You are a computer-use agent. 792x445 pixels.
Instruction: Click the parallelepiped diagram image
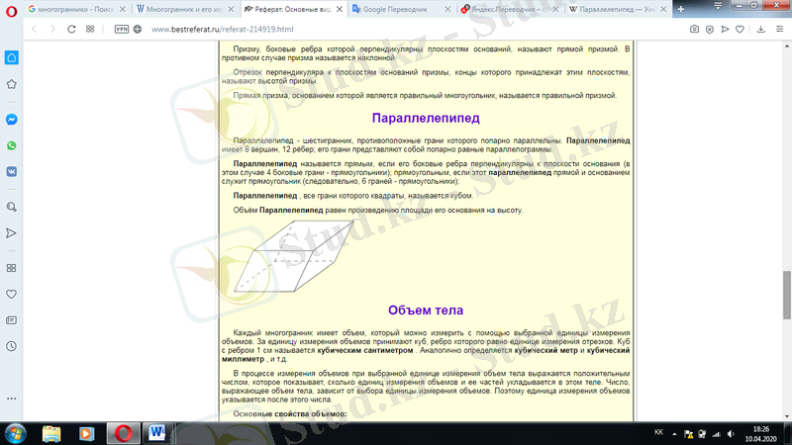coord(293,256)
